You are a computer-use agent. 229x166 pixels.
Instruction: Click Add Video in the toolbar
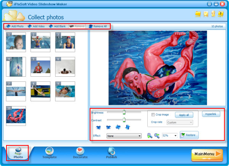point(36,26)
